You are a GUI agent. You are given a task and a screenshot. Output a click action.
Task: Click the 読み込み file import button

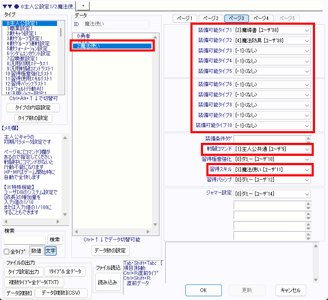pyautogui.click(x=107, y=282)
